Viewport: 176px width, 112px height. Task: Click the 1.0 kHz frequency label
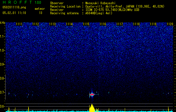[2, 50]
